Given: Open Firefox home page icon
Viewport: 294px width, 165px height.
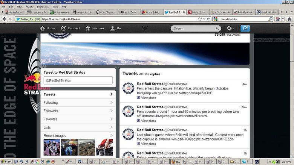Looking at the screenshot, I should click(x=289, y=19).
